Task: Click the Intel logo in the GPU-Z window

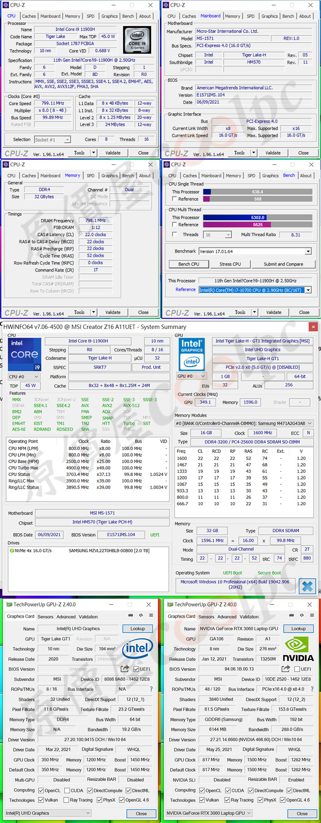Action: pos(138,648)
